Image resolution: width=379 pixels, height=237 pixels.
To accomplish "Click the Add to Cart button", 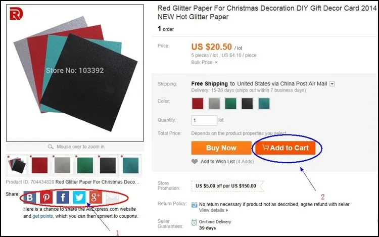I will 285,148.
